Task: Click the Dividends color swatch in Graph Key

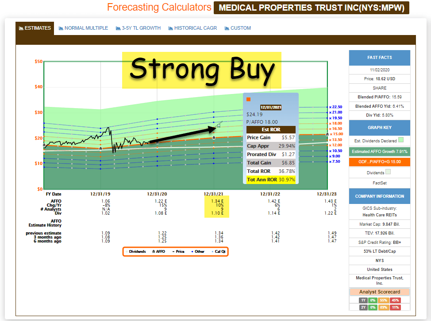Action: click(x=388, y=172)
